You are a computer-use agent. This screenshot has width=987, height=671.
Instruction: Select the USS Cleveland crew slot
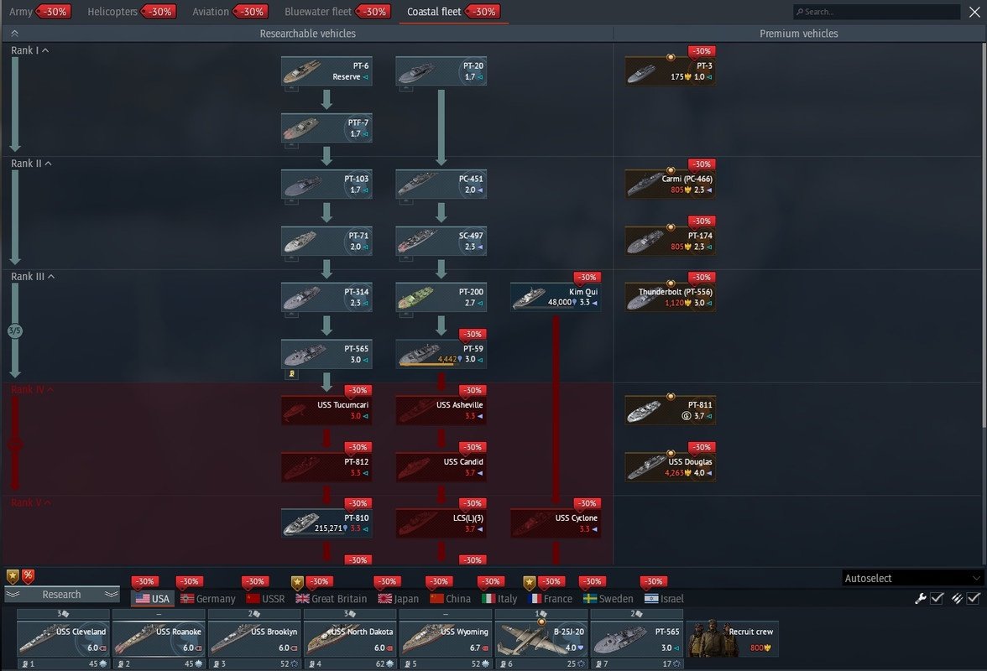coord(64,638)
